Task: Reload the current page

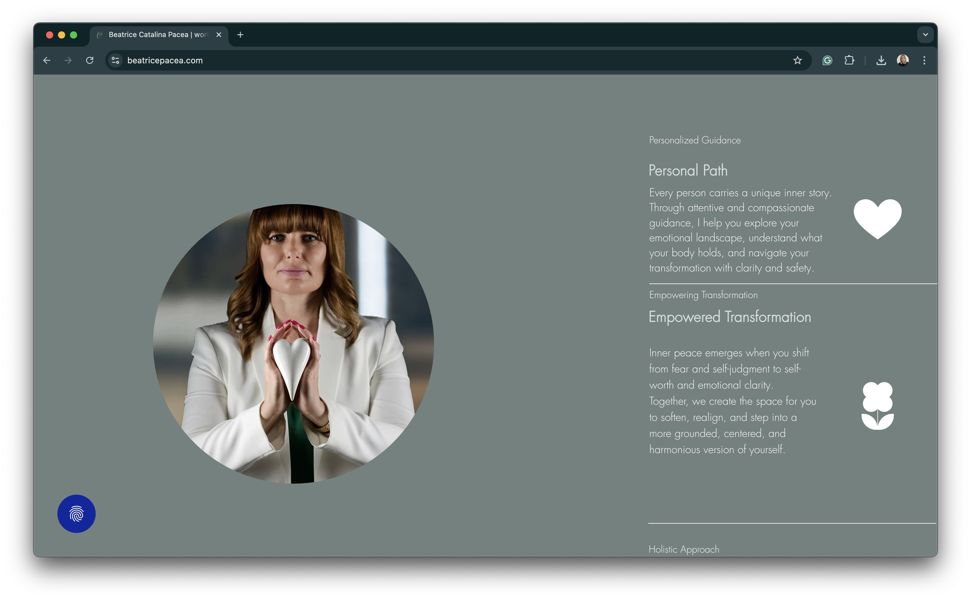Action: point(90,60)
